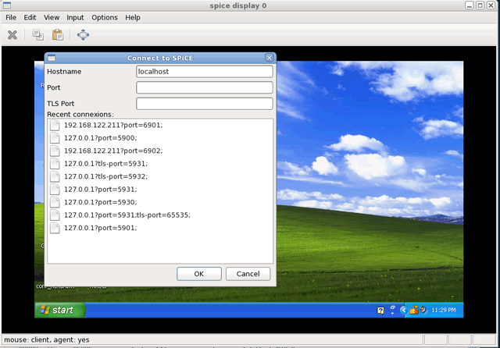Image resolution: width=500 pixels, height=348 pixels.
Task: Click the document icon beside port=6901 entry
Action: 55,125
